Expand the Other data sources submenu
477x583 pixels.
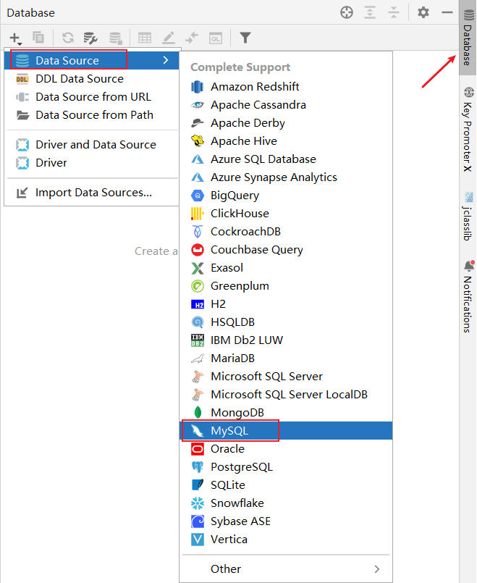pos(285,569)
